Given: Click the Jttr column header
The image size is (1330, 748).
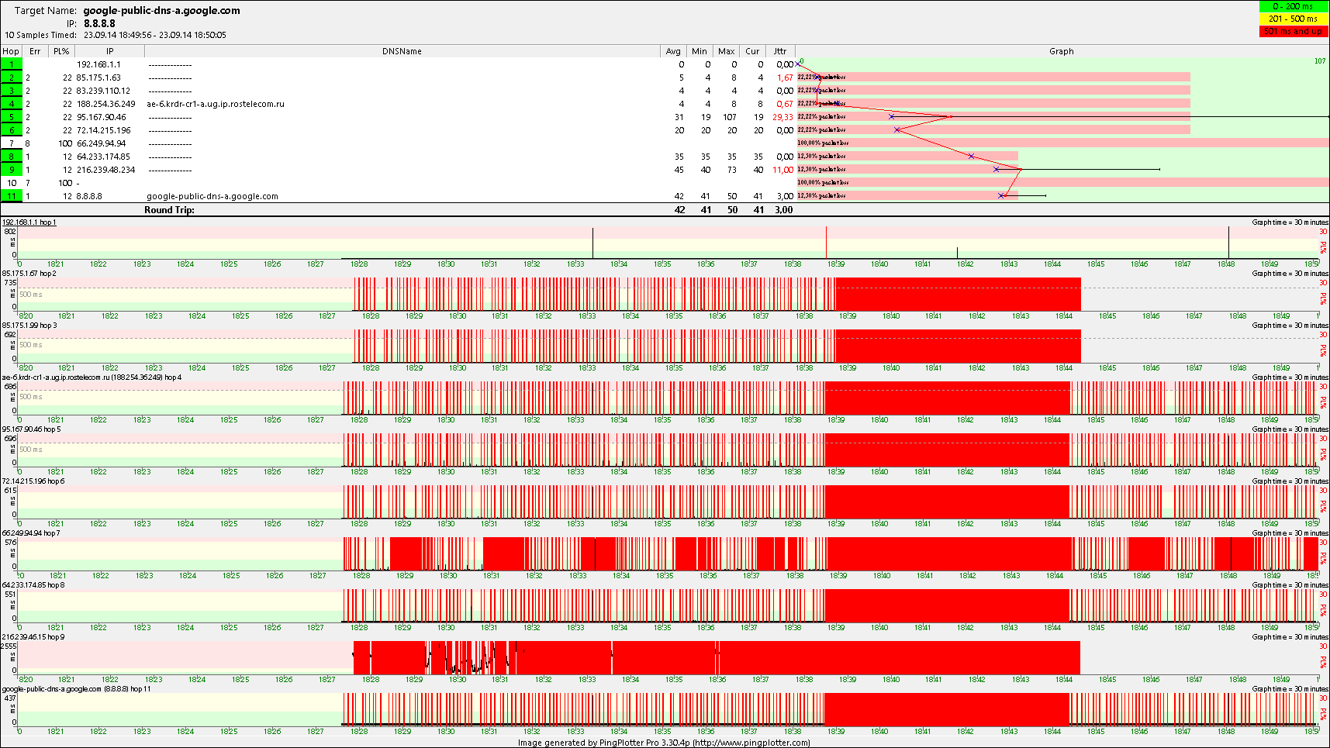Looking at the screenshot, I should (x=779, y=51).
